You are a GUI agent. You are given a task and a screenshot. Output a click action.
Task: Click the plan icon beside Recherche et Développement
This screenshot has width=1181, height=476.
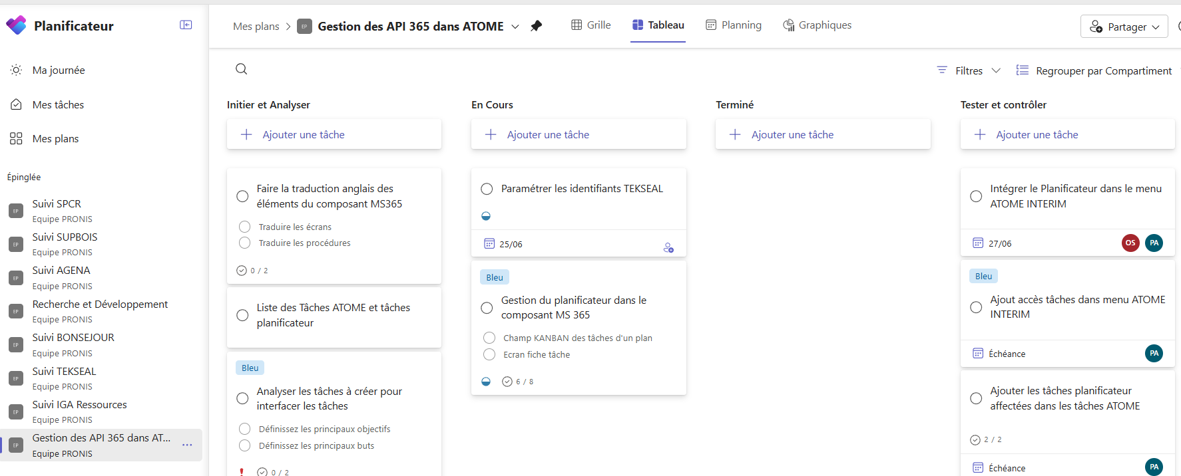click(16, 311)
